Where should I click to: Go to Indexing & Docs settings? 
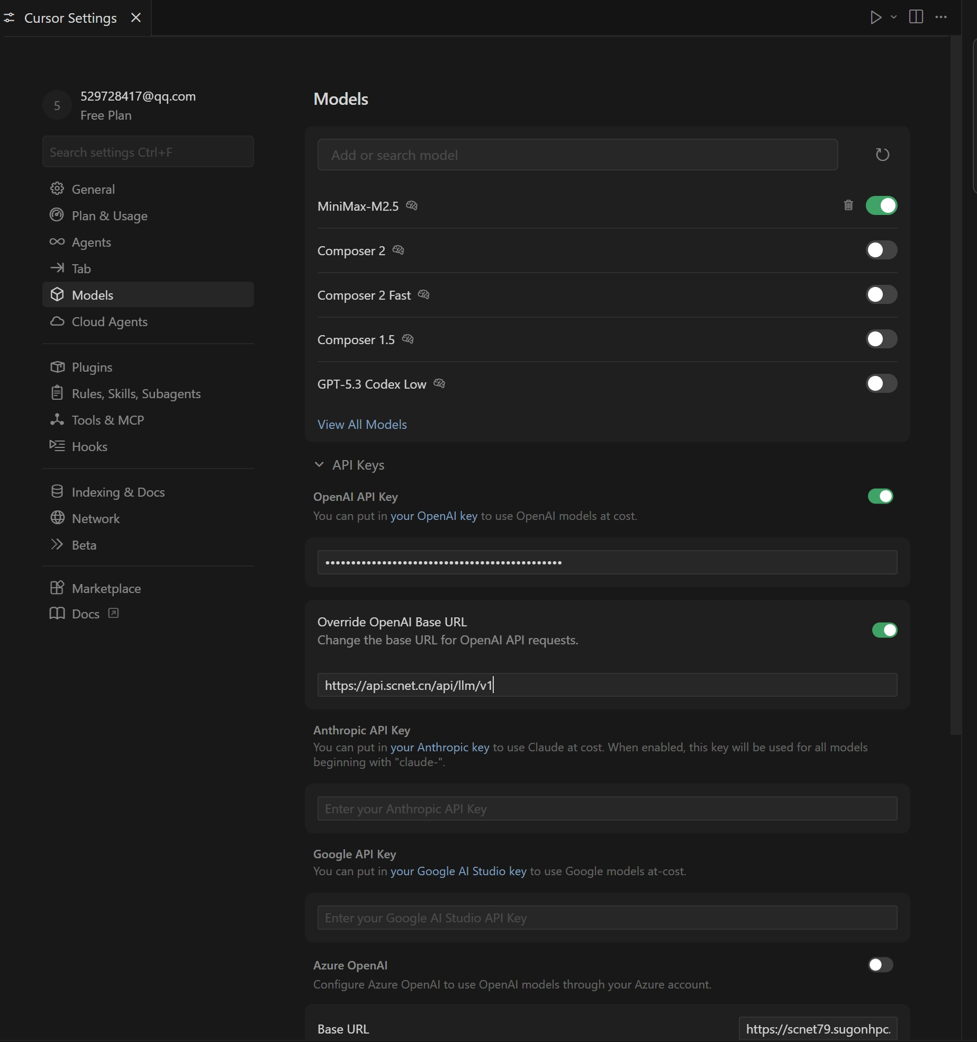(118, 492)
